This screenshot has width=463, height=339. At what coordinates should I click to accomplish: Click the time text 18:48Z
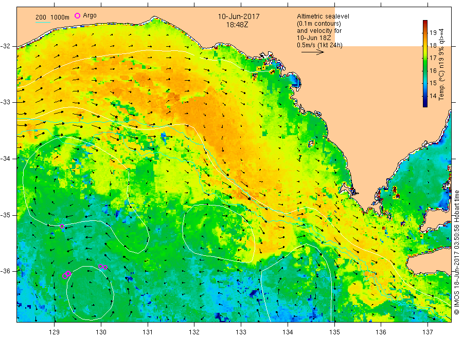click(x=237, y=25)
